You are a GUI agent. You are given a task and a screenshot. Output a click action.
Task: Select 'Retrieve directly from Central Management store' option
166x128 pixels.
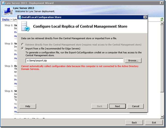coord(23,45)
